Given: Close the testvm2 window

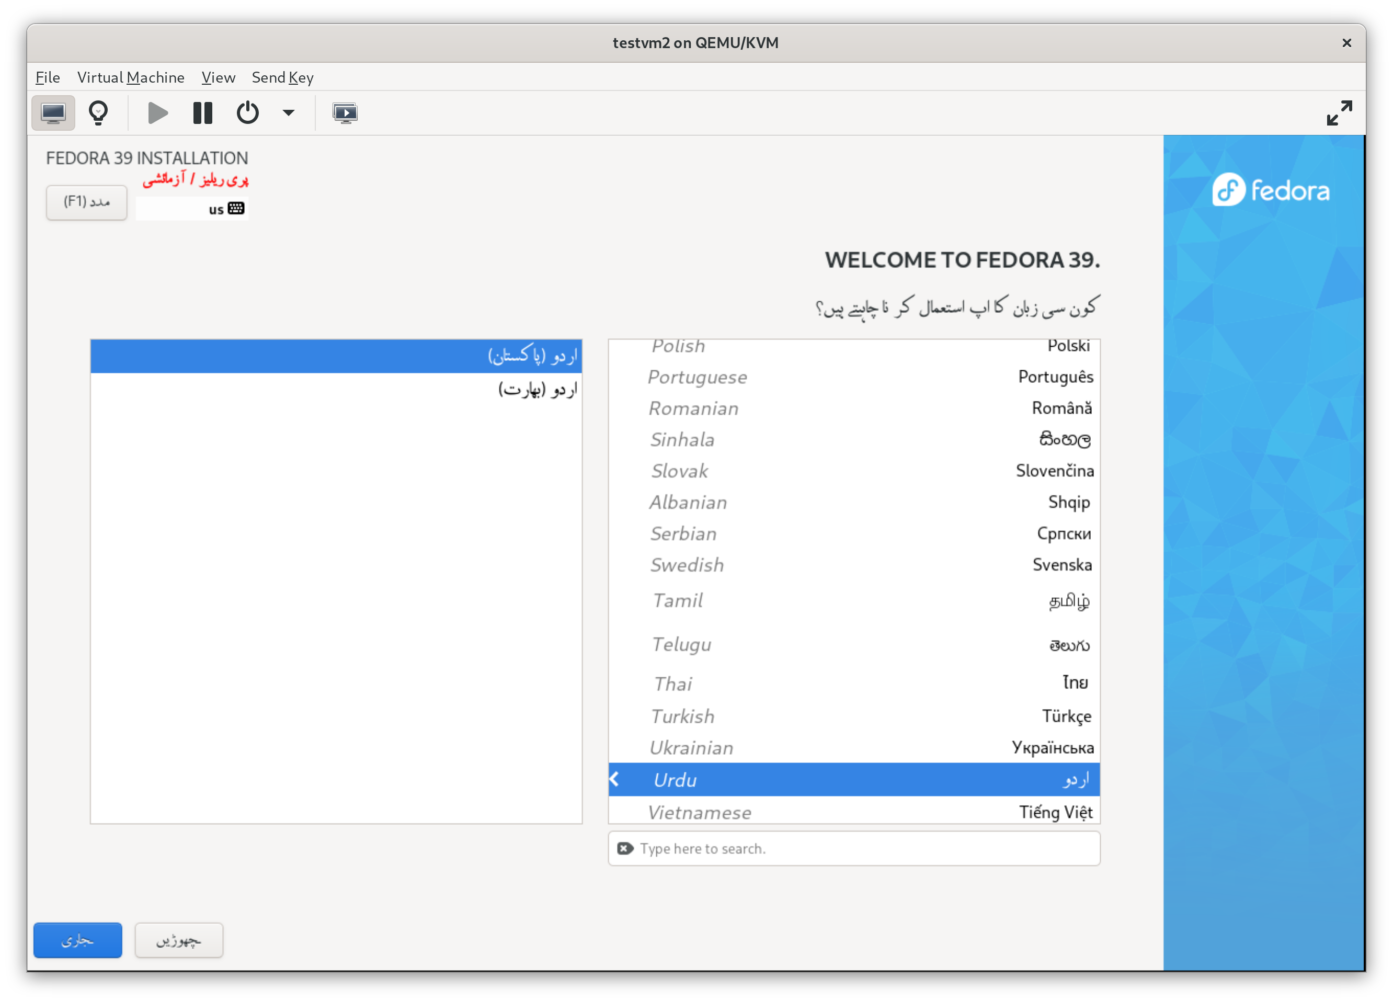Looking at the screenshot, I should [1347, 43].
